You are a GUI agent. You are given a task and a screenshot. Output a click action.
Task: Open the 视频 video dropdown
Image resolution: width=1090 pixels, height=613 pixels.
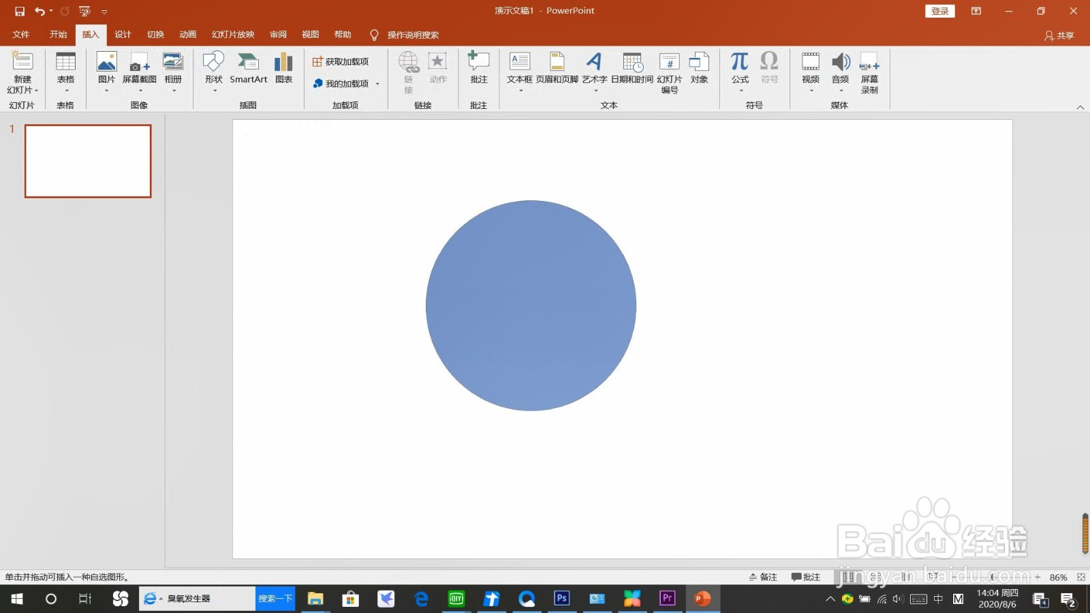tap(811, 72)
